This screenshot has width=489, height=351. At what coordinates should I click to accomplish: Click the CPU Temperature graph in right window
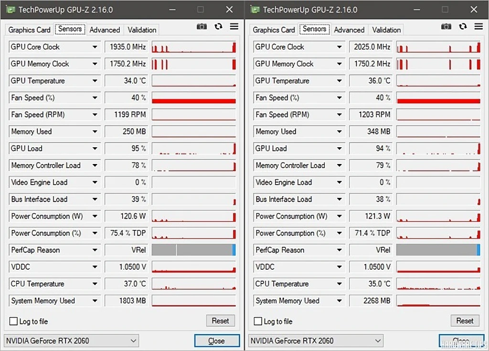tap(438, 284)
